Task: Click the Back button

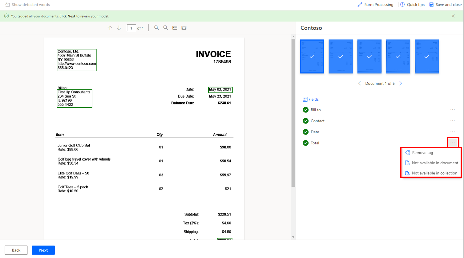Action: (16, 250)
